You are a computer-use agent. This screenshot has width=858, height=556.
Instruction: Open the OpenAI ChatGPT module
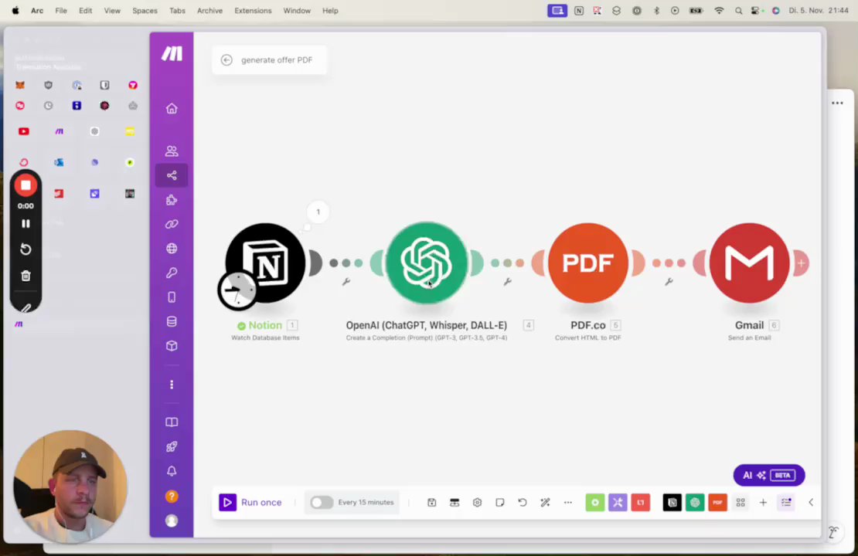pos(426,263)
